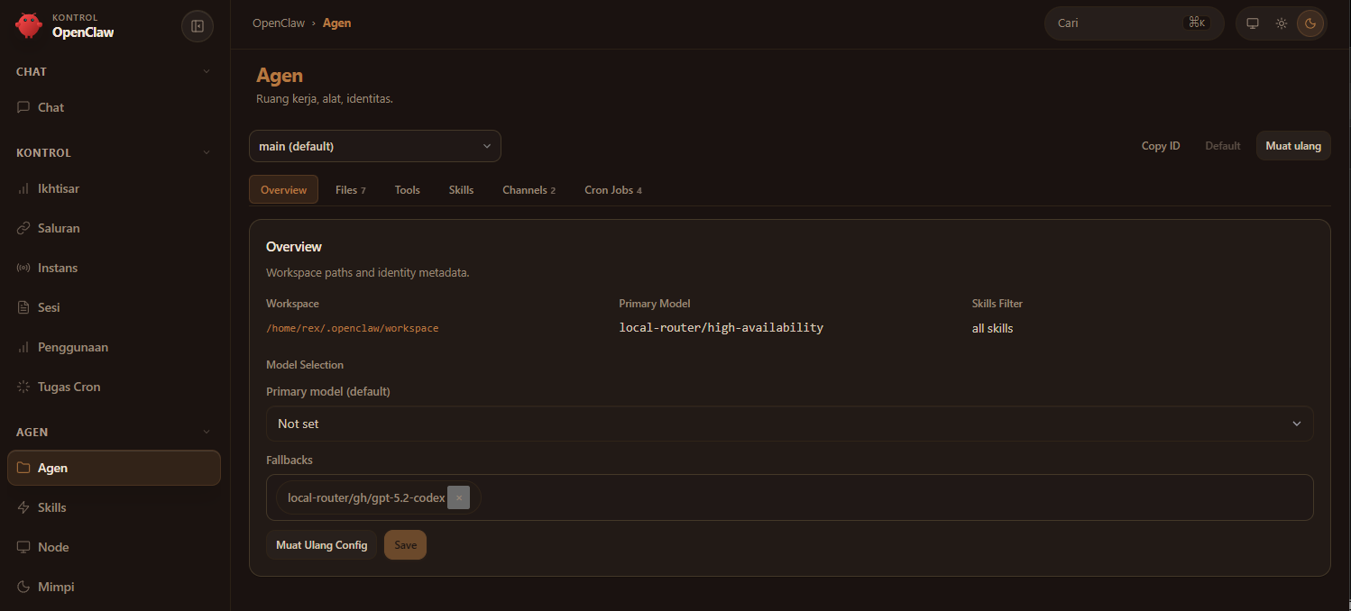Open Instans broadcast icon
Image resolution: width=1351 pixels, height=611 pixels.
pyautogui.click(x=23, y=268)
